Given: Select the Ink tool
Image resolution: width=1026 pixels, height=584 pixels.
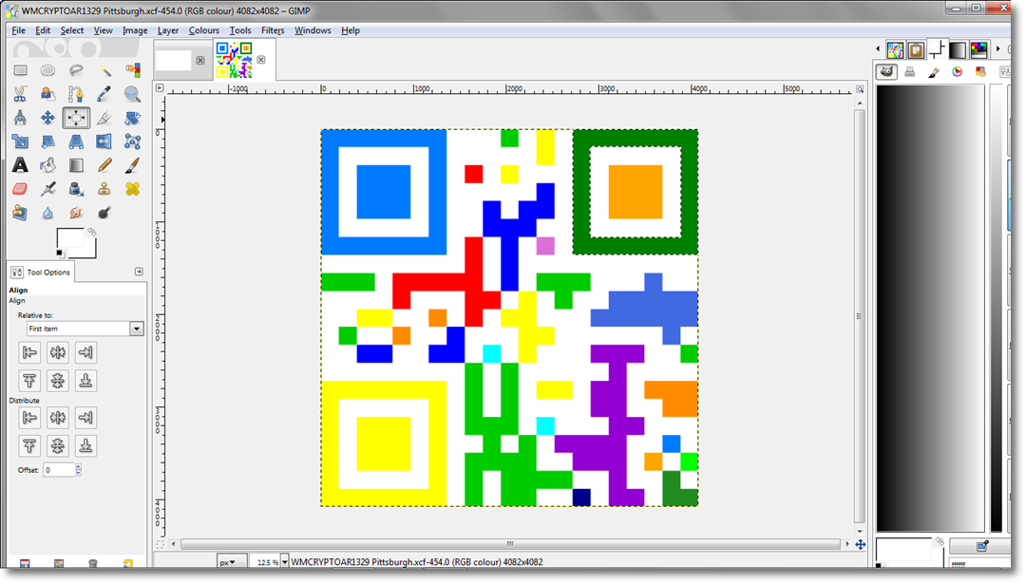Looking at the screenshot, I should click(x=76, y=189).
